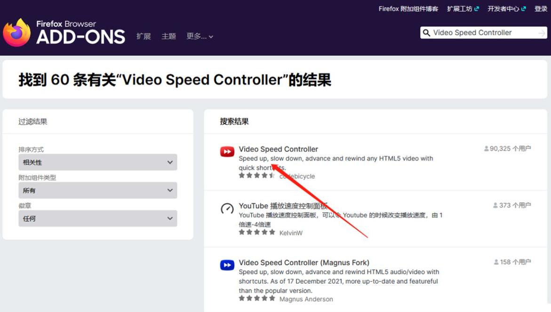
Task: Click external-link icon beside 扩展工坊
Action: 477,9
